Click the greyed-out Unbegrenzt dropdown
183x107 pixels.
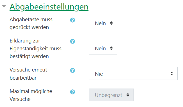111,95
